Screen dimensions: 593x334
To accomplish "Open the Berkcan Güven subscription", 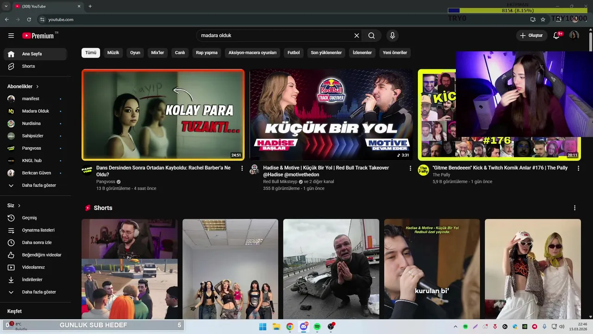I will (35, 173).
